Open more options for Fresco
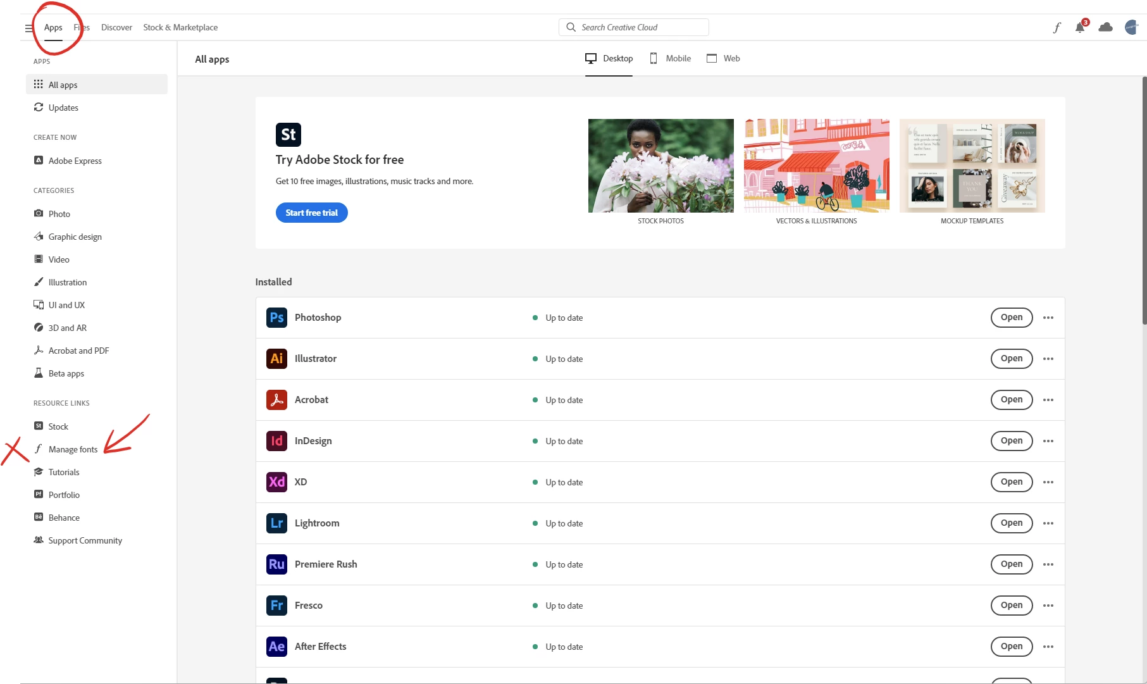 pos(1048,606)
